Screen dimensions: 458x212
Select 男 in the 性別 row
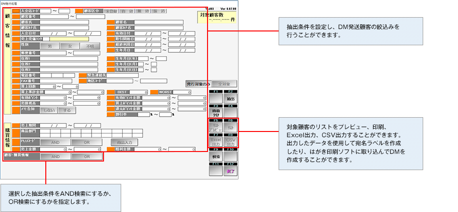click(x=50, y=46)
